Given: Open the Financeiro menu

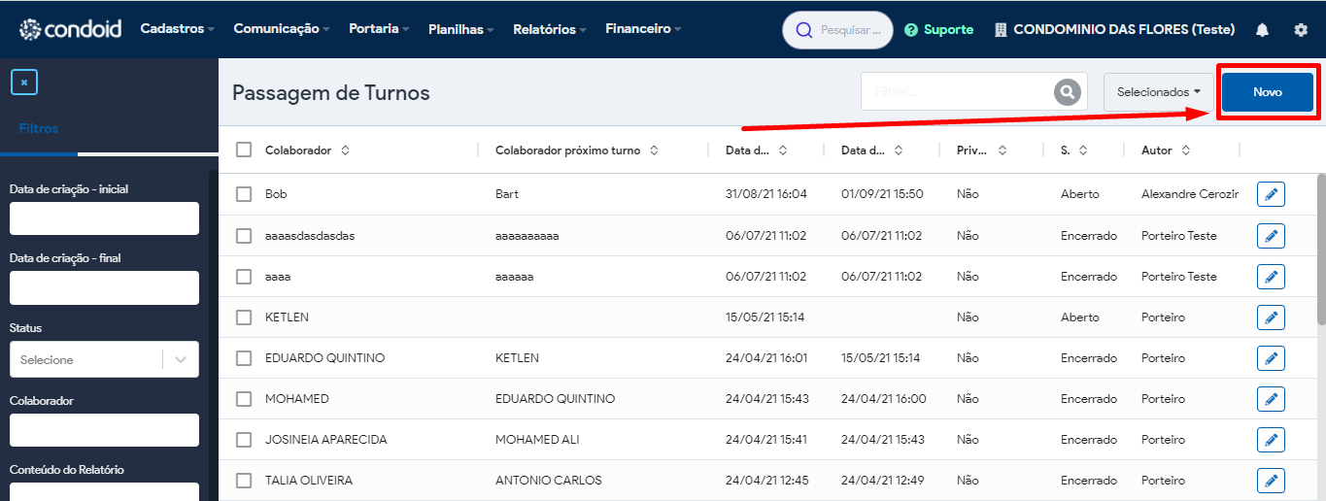Looking at the screenshot, I should coord(643,29).
